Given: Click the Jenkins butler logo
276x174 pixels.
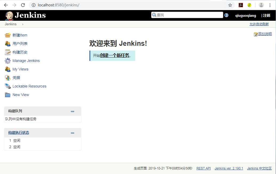Looking at the screenshot, I should point(9,16).
